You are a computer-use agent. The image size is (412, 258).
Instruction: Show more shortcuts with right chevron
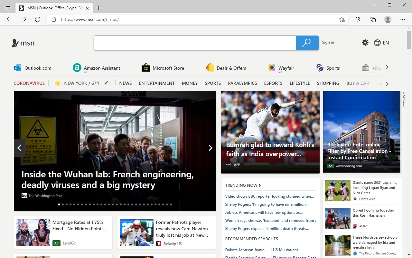pos(387,67)
